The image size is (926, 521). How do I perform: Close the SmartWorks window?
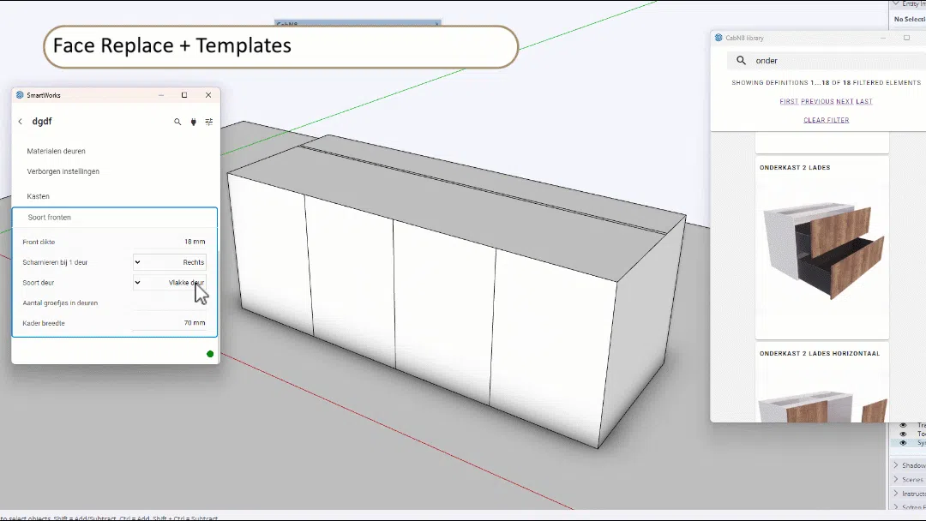(208, 95)
